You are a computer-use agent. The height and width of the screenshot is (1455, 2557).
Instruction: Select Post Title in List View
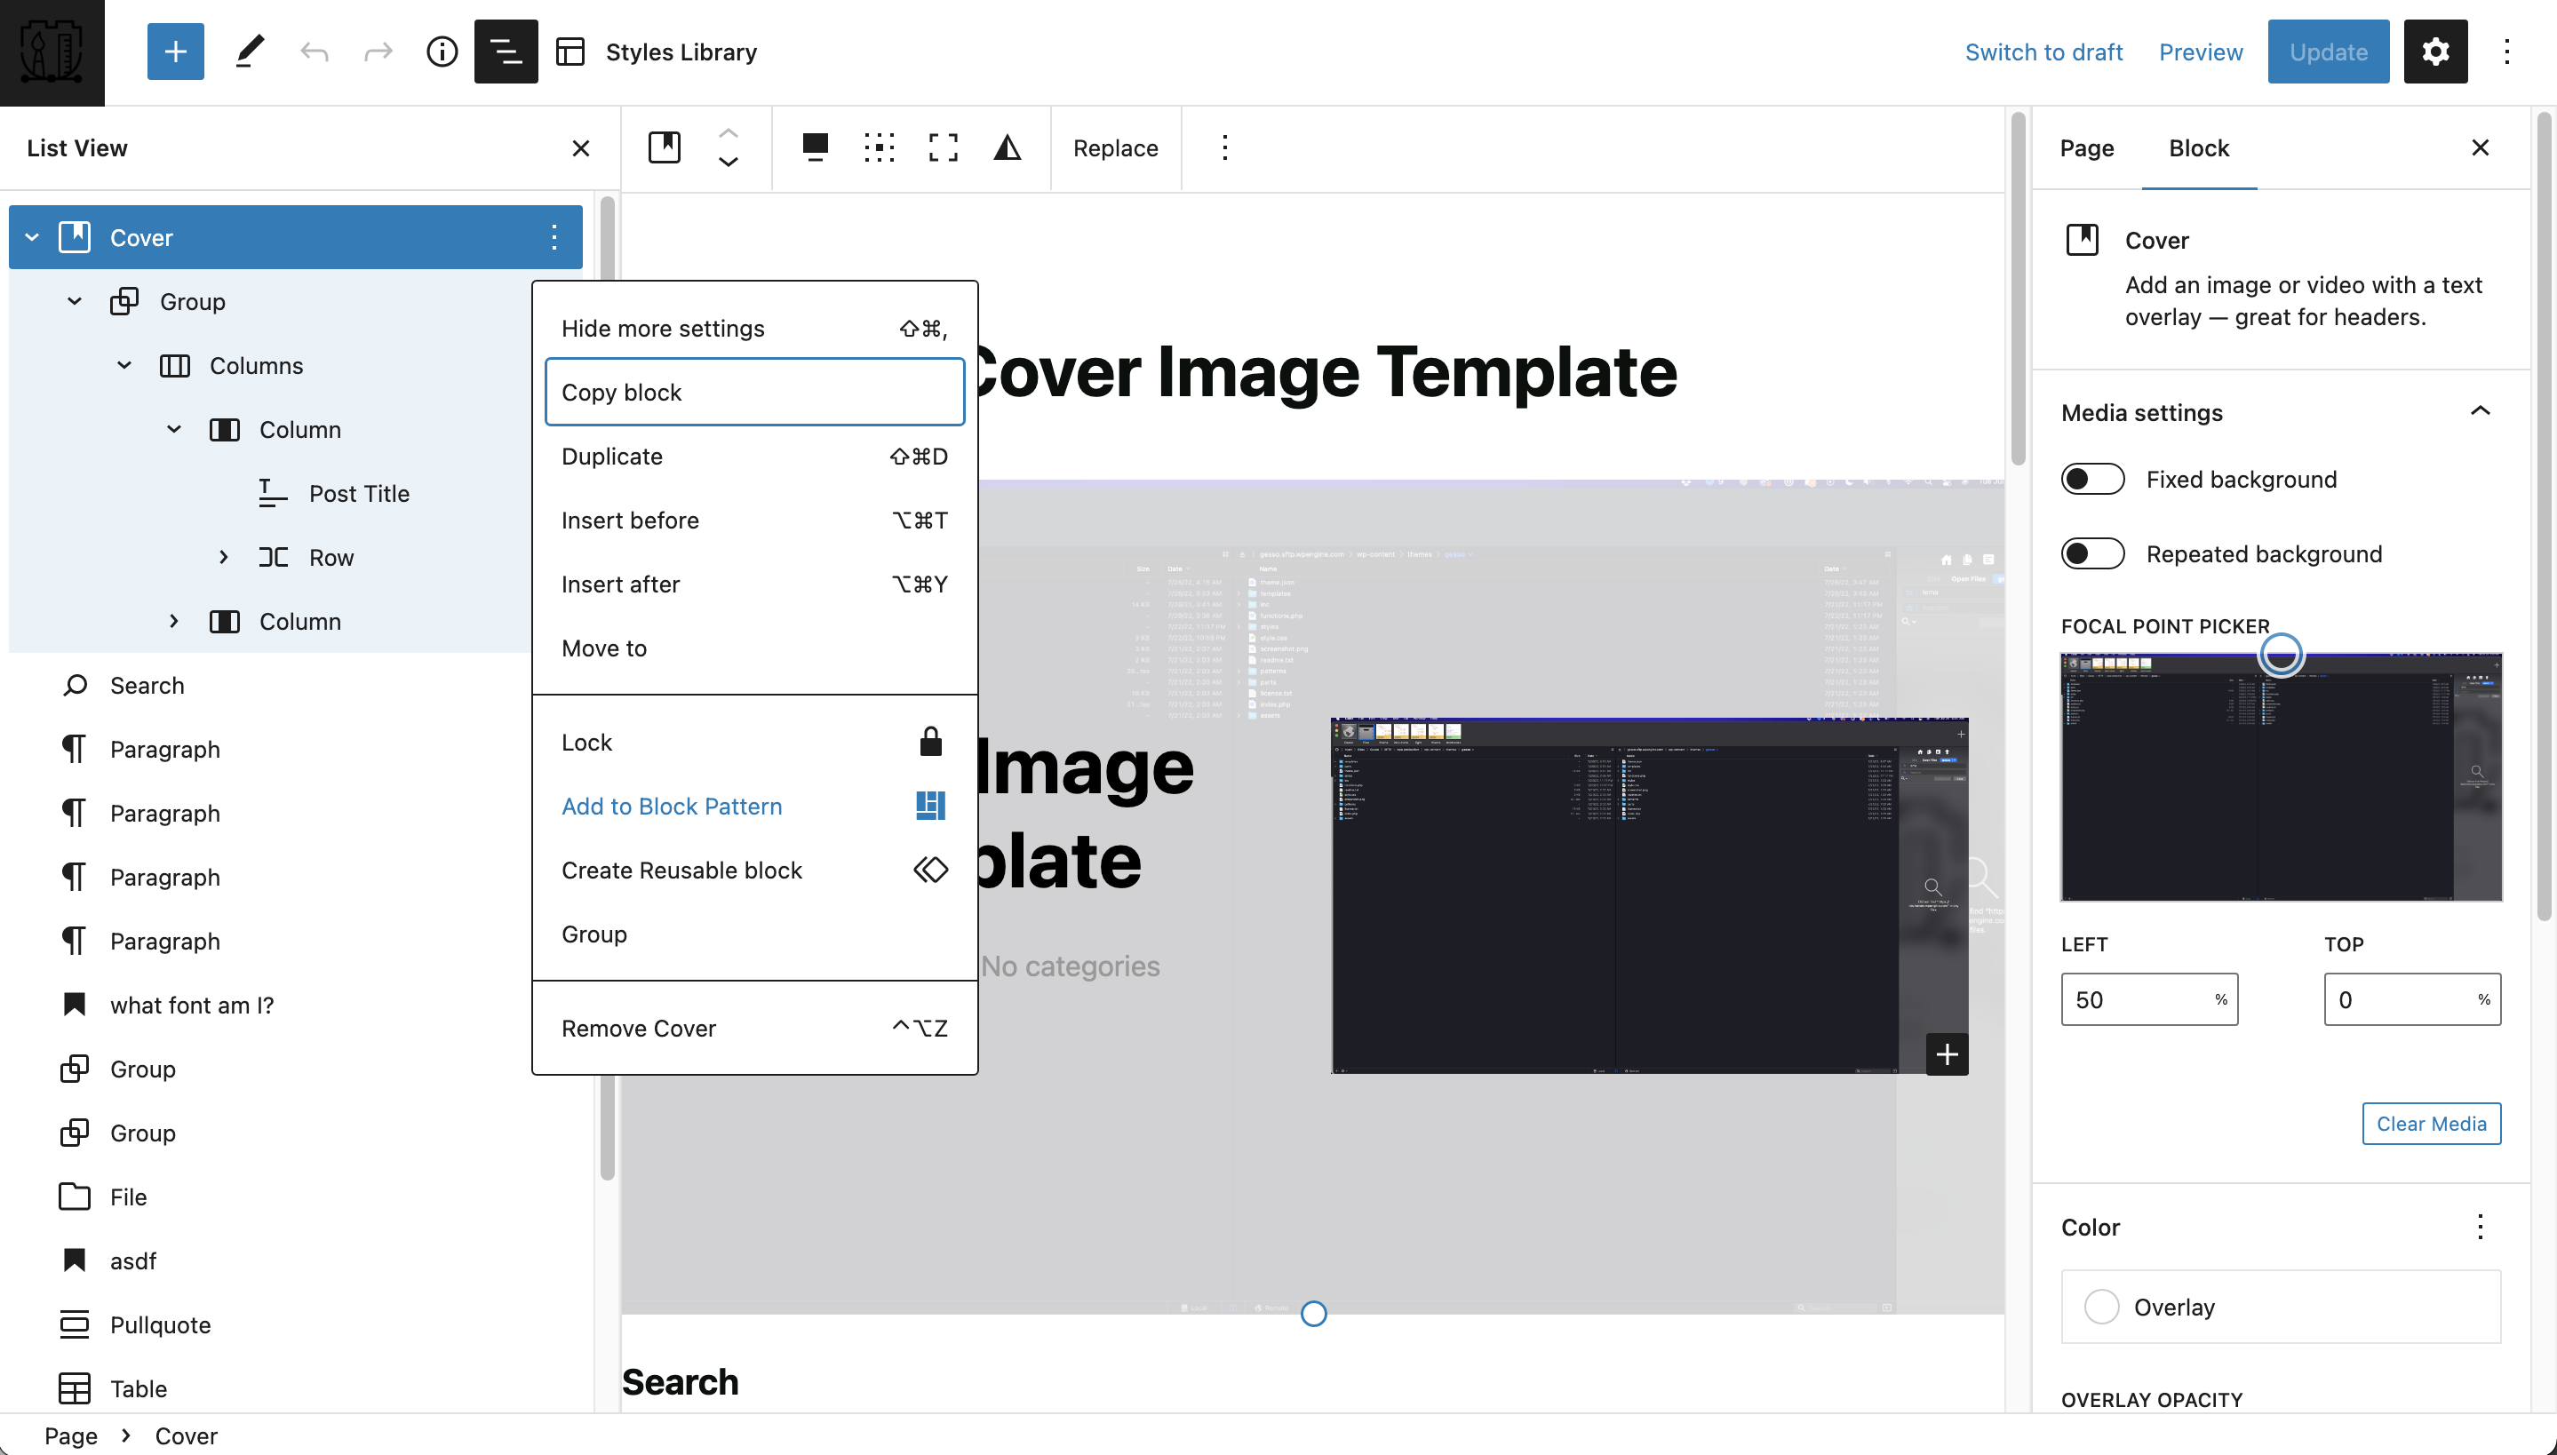point(359,493)
